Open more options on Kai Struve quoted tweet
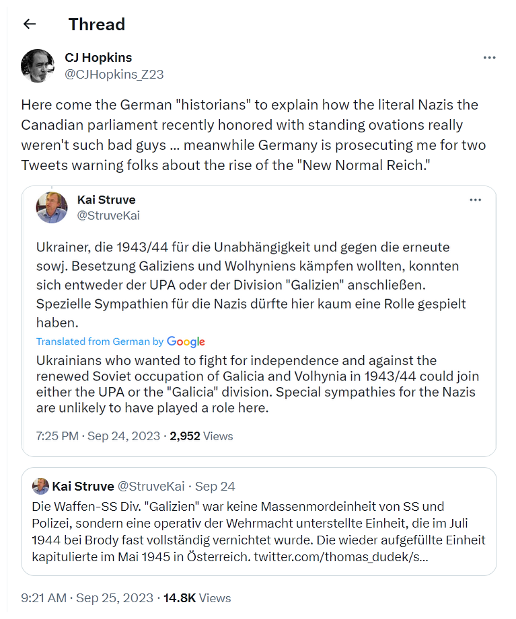 coord(476,200)
